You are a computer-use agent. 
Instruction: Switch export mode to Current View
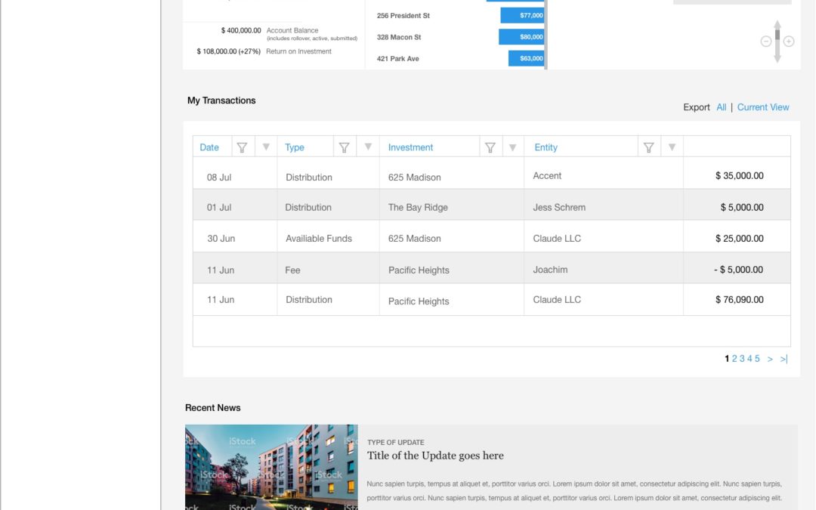click(763, 107)
